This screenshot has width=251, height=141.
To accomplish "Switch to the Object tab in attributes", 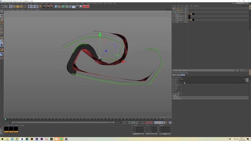I will pyautogui.click(x=183, y=75).
